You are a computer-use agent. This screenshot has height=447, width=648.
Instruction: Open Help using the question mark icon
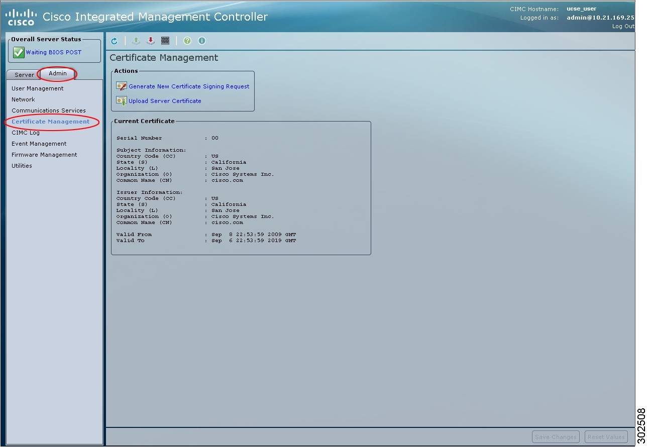pos(187,41)
